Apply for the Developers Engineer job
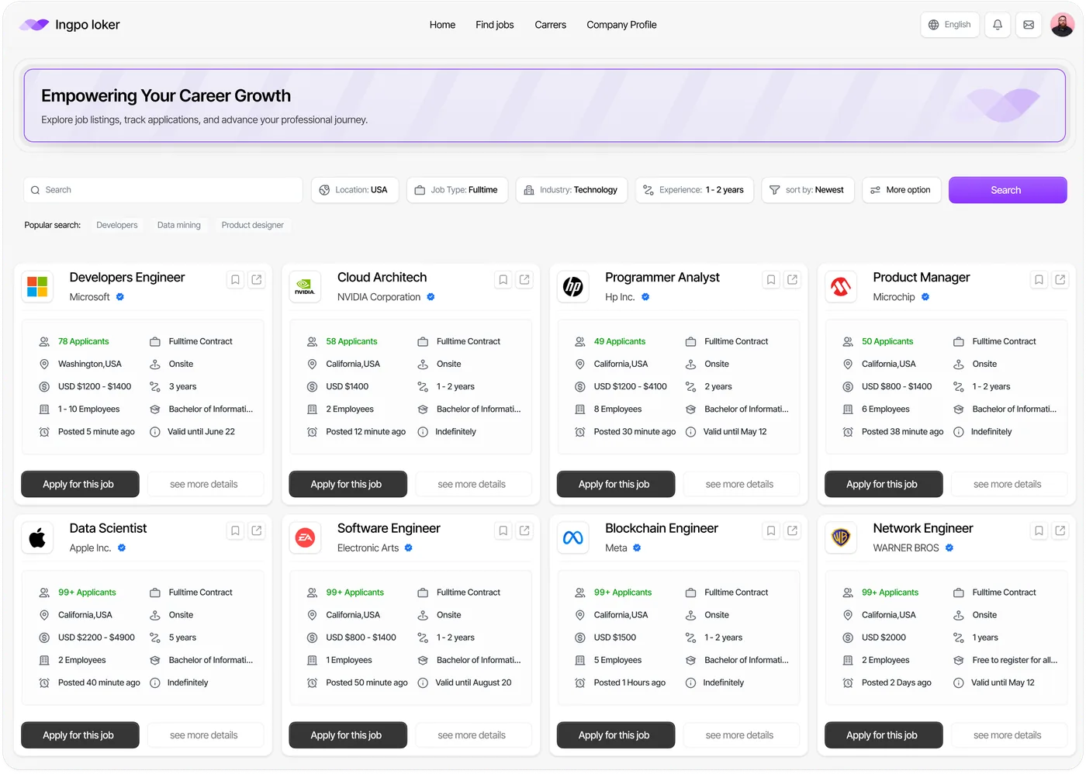 pyautogui.click(x=80, y=484)
